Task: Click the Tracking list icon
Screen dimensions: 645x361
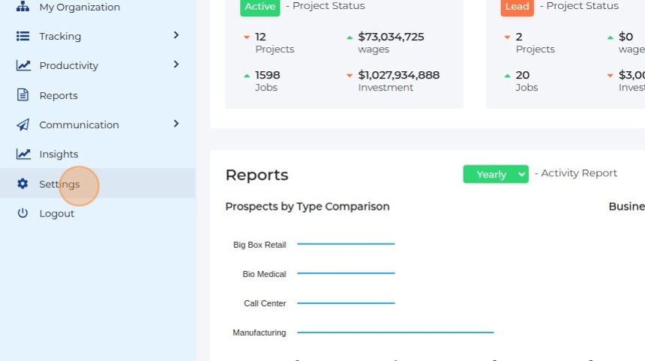Action: [22, 36]
